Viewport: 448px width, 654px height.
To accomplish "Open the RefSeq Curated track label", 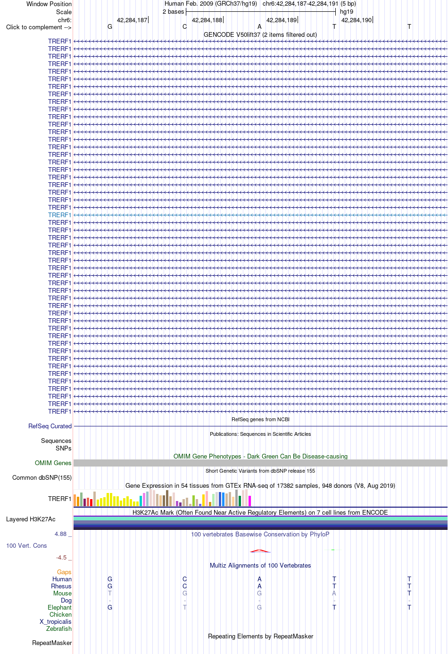I will coord(50,426).
